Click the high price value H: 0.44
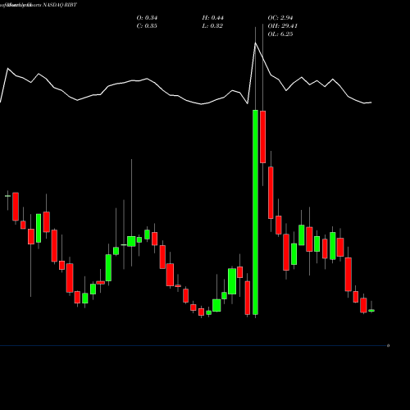The width and height of the screenshot is (410, 410). coord(213,18)
